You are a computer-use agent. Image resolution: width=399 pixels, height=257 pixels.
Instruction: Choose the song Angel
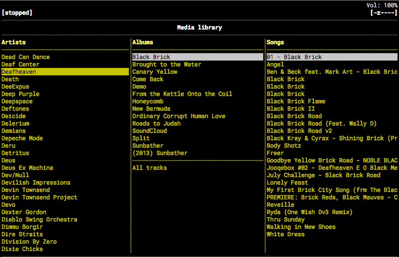[x=275, y=64]
